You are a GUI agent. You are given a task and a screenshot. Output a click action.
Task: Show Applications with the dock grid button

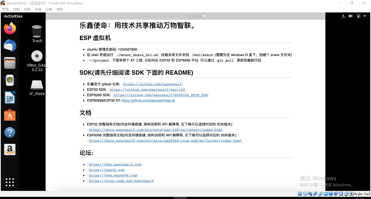10,182
